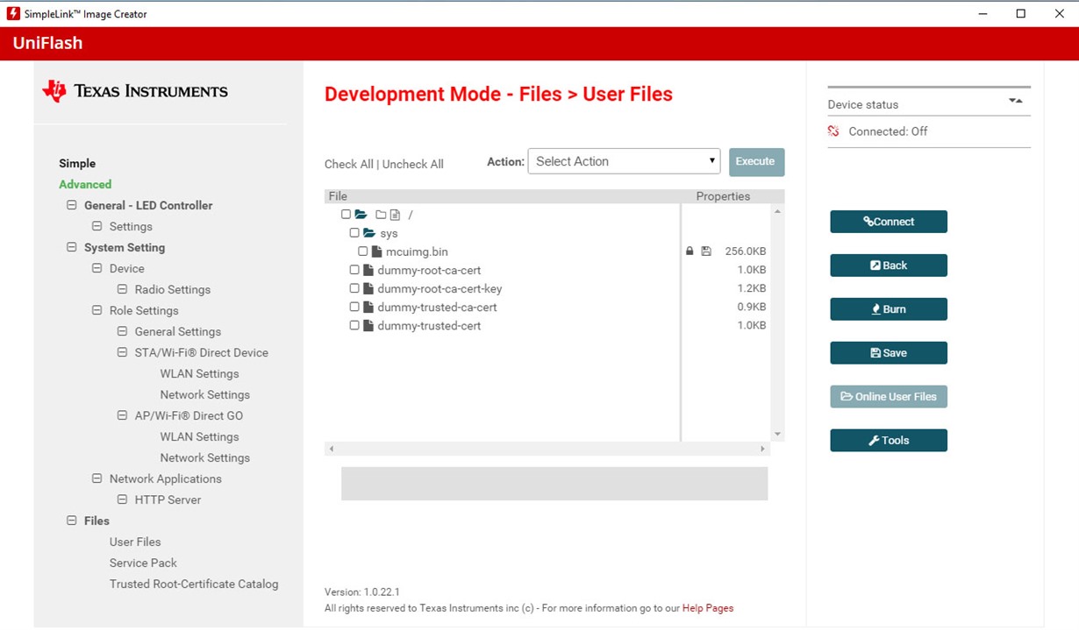Viewport: 1079px width, 630px height.
Task: Collapse the Role Settings tree node
Action: [x=97, y=310]
